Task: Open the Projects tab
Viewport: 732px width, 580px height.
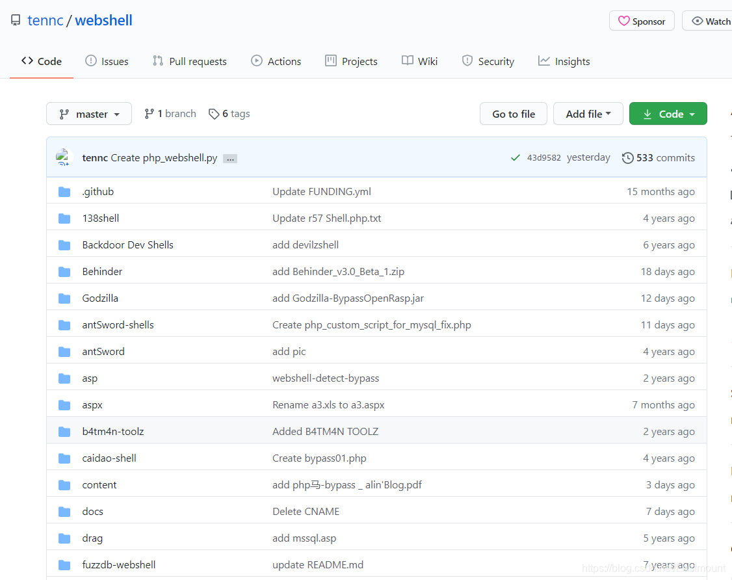Action: click(x=351, y=61)
